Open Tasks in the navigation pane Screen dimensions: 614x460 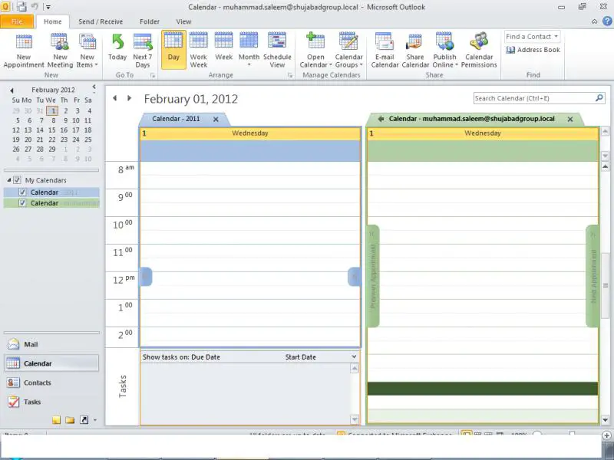coord(51,402)
